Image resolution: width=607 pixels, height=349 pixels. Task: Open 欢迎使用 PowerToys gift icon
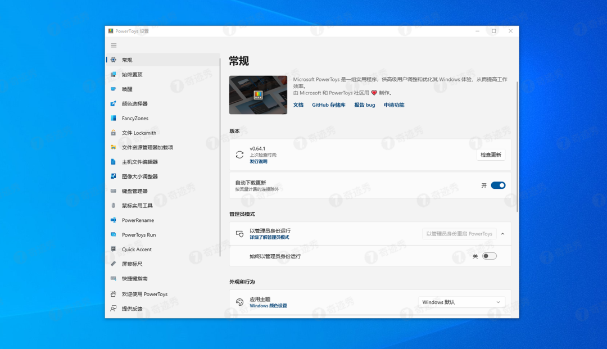click(x=113, y=294)
